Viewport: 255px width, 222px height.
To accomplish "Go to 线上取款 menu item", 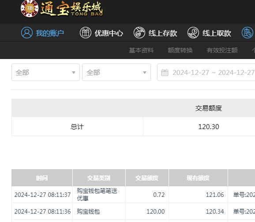I will [217, 33].
